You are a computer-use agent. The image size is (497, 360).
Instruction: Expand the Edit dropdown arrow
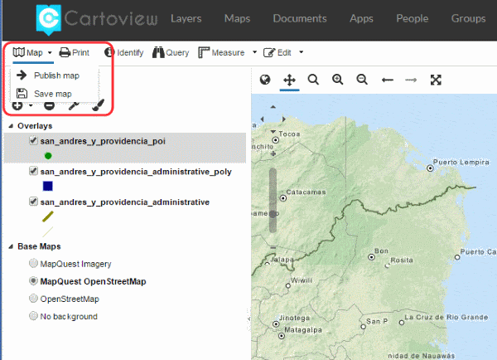pyautogui.click(x=302, y=52)
